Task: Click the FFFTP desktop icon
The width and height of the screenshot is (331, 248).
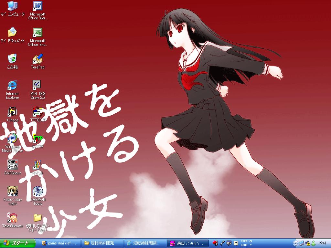Action: [37, 141]
